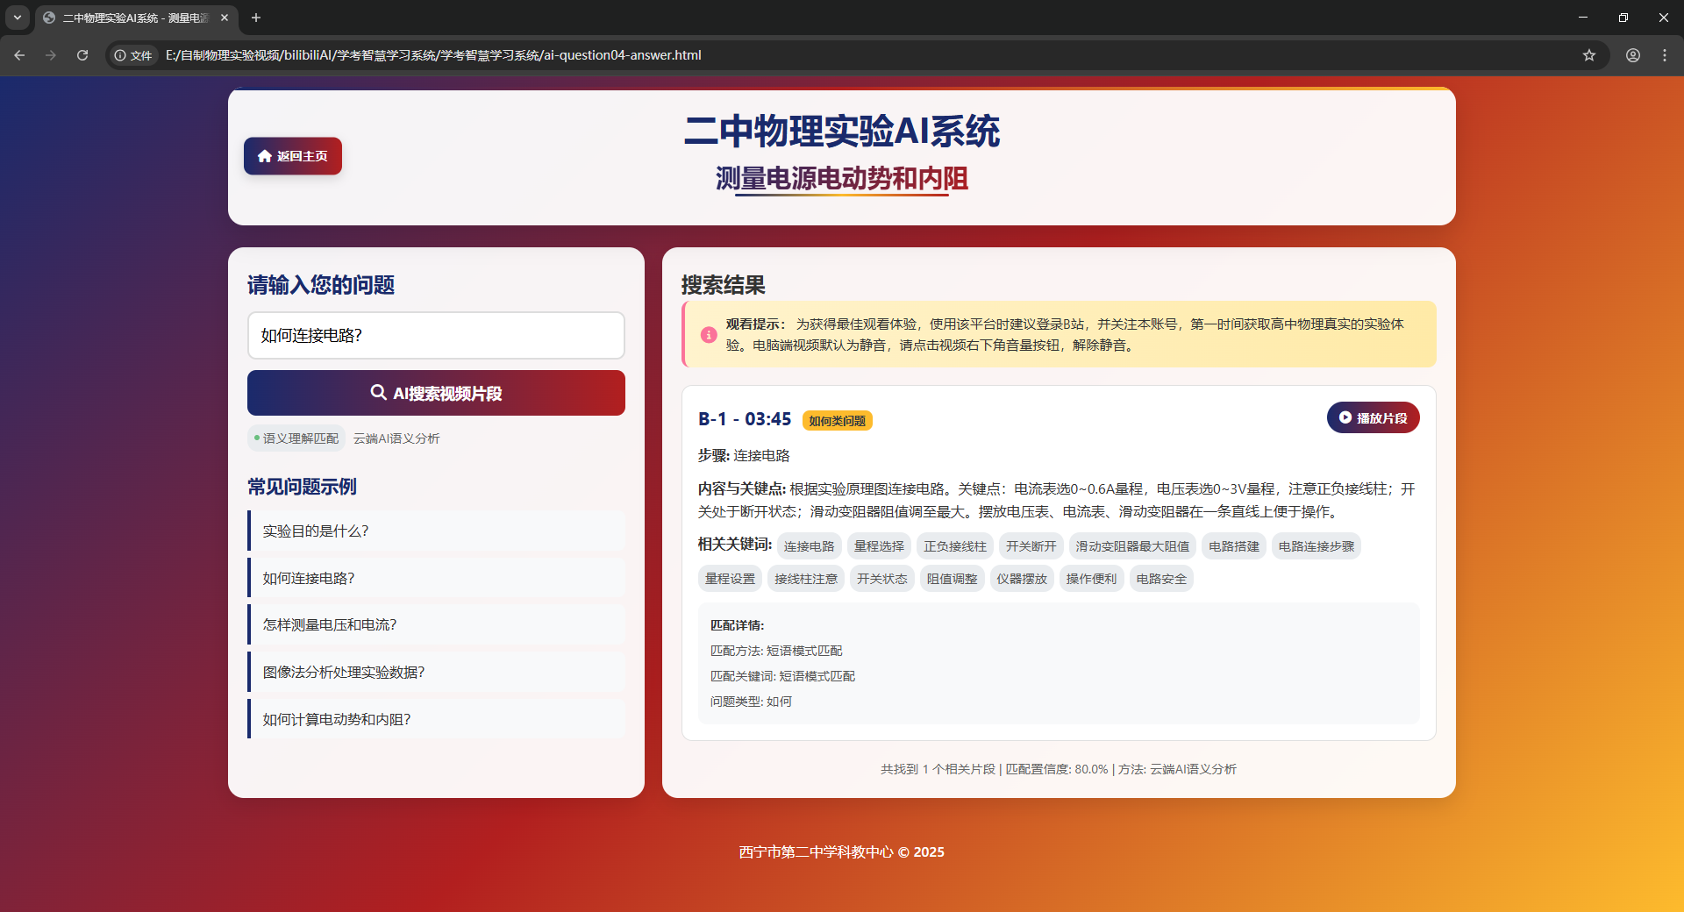This screenshot has height=912, width=1684.
Task: Choose example 图像法分析处理实验数据?
Action: coord(437,672)
